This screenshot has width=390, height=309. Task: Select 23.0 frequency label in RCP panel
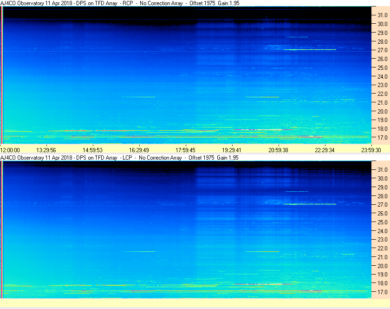coord(383,85)
